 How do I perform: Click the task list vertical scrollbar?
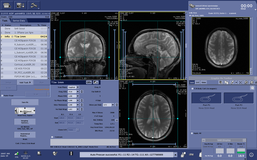tap(49, 53)
